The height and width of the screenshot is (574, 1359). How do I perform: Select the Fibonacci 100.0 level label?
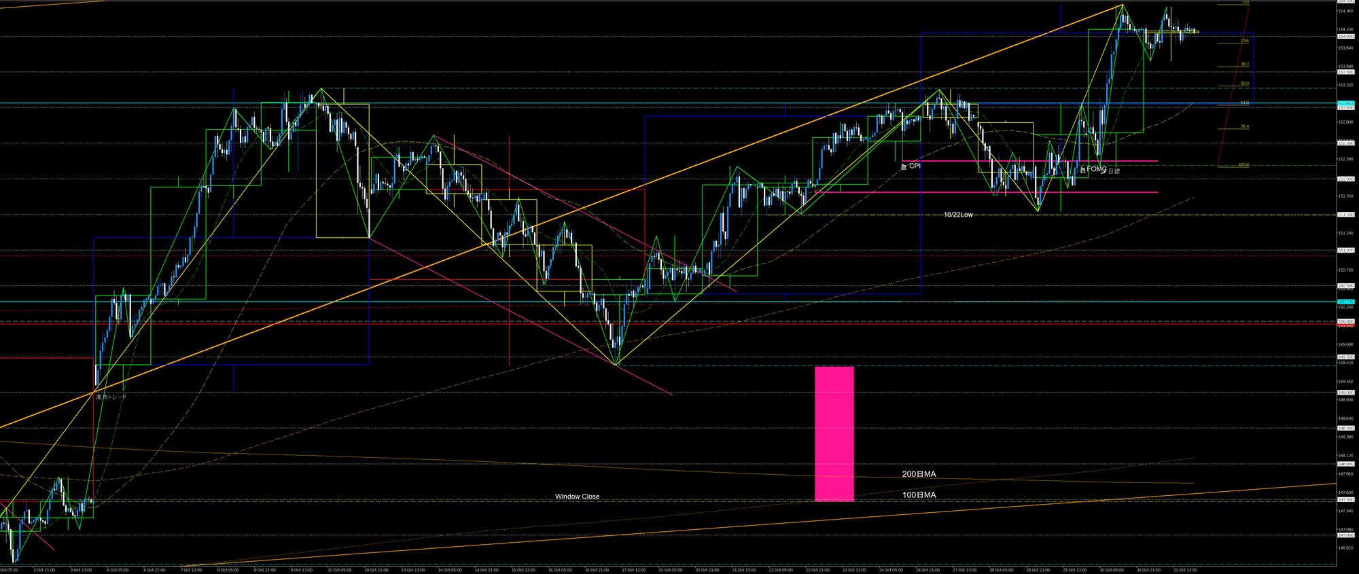click(1243, 164)
